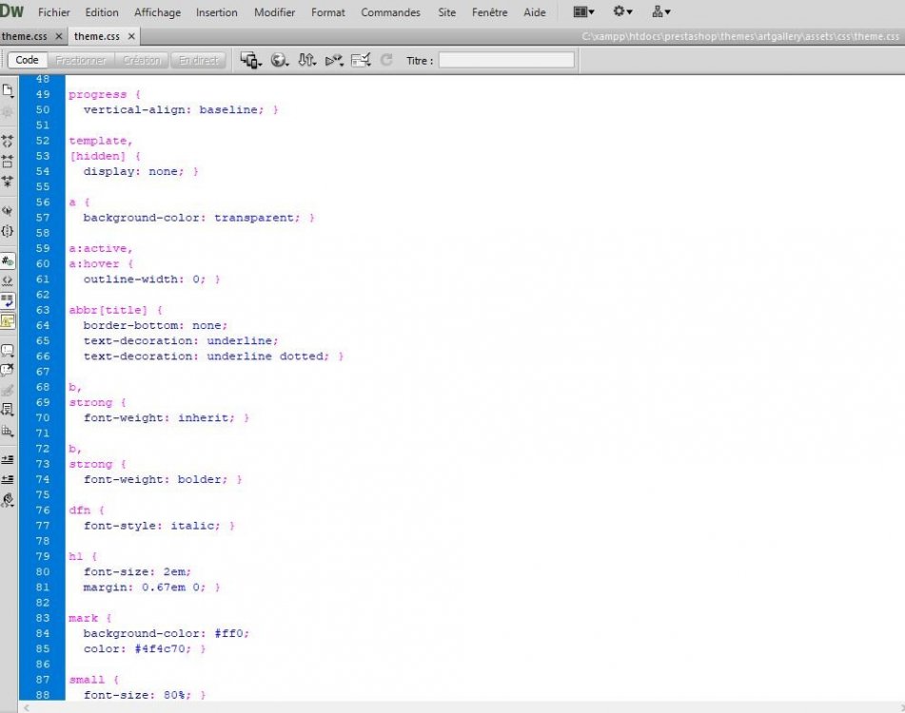Image resolution: width=905 pixels, height=713 pixels.
Task: Open the site management dropdown
Action: click(x=660, y=11)
